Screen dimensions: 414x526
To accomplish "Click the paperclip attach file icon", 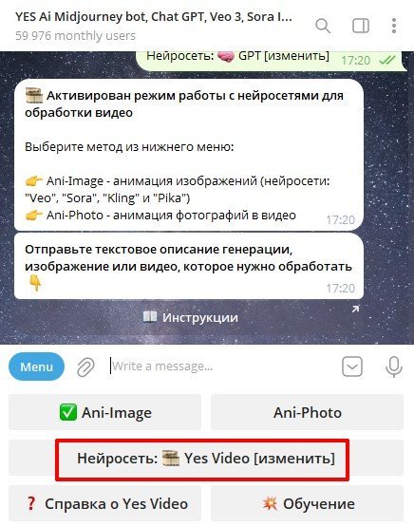I will coord(85,366).
